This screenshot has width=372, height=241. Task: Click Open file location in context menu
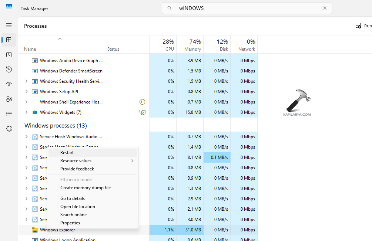point(78,207)
